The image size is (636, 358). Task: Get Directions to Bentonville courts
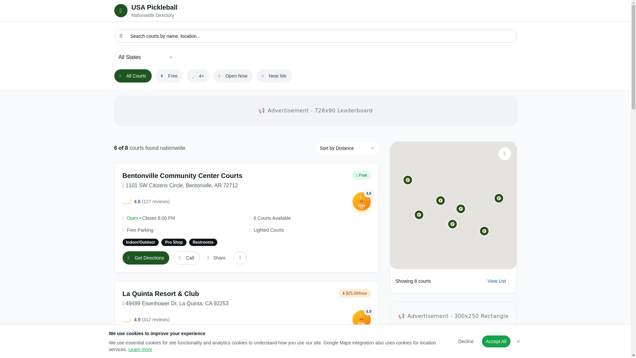[146, 258]
